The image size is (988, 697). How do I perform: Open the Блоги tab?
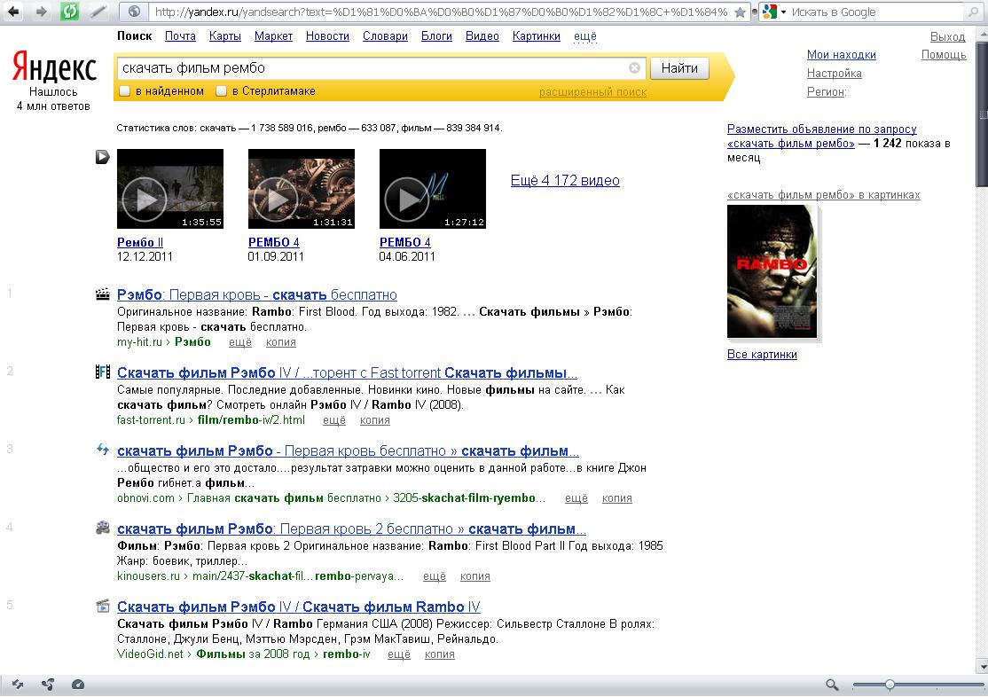(x=436, y=36)
